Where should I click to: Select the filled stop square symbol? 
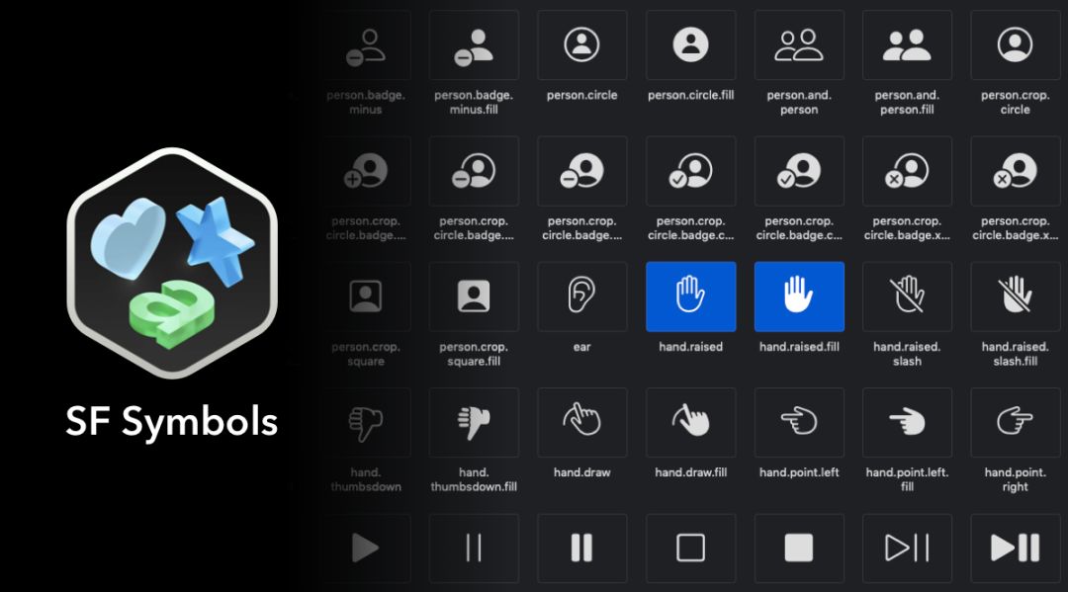tap(799, 548)
